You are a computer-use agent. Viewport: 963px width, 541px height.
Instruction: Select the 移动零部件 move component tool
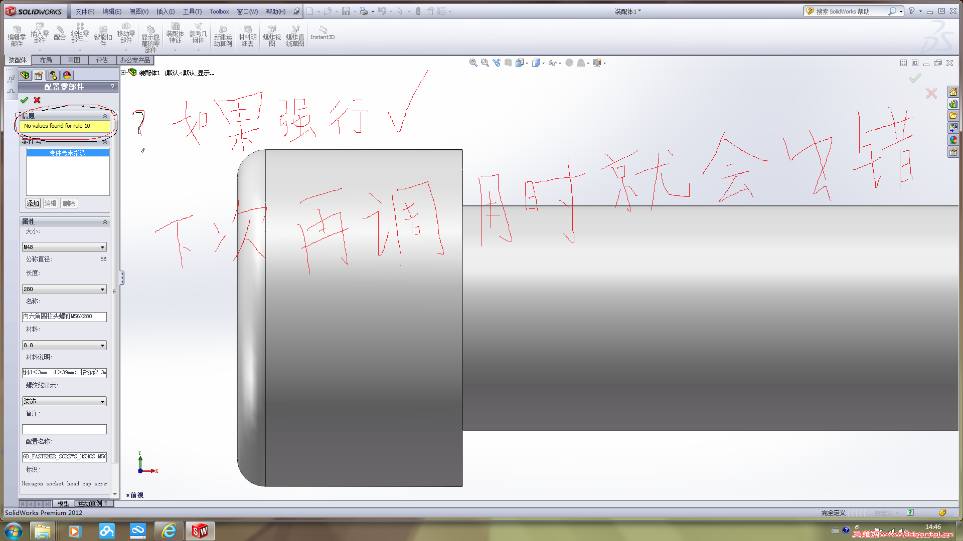point(126,35)
